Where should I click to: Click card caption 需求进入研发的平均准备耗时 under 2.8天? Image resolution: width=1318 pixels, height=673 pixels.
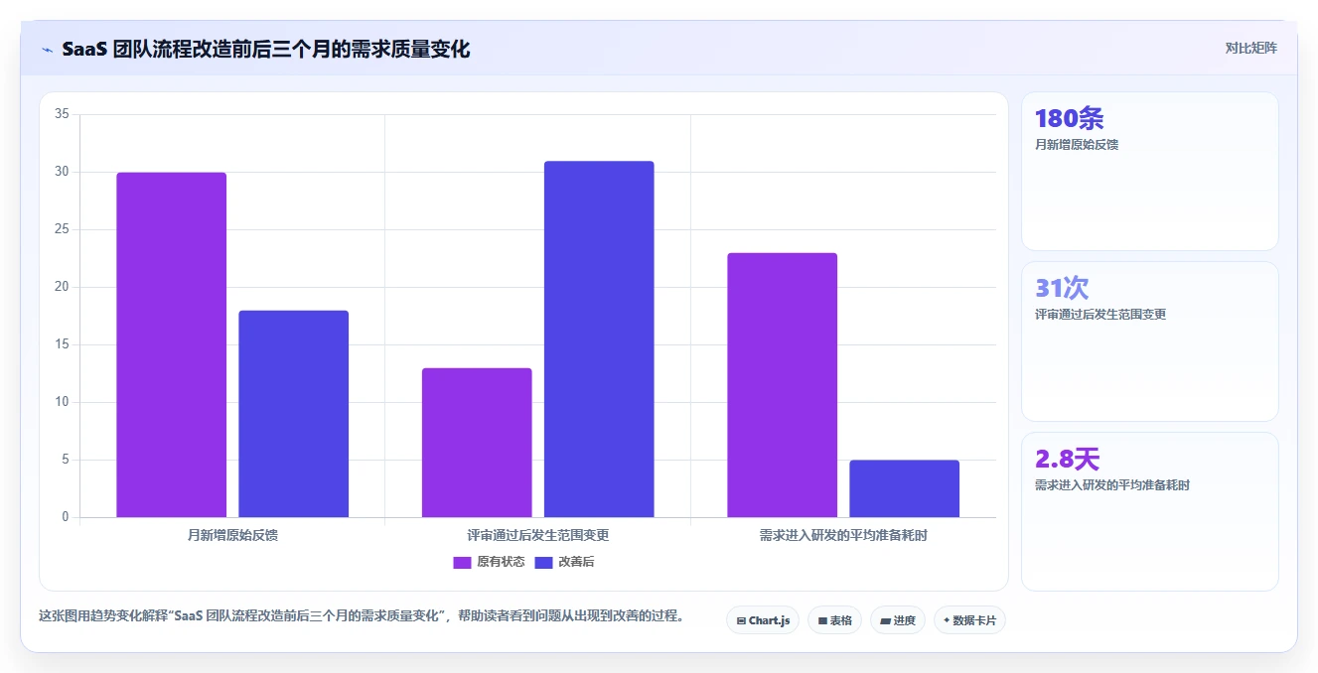(1112, 484)
